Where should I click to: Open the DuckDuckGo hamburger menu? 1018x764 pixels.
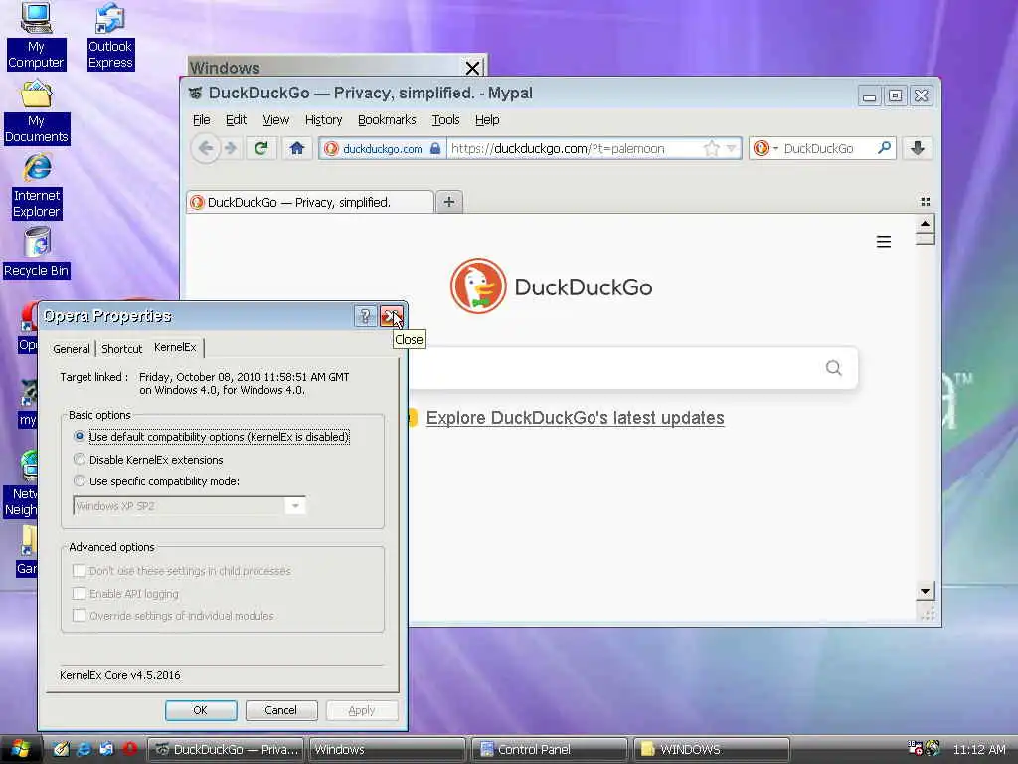pyautogui.click(x=884, y=242)
